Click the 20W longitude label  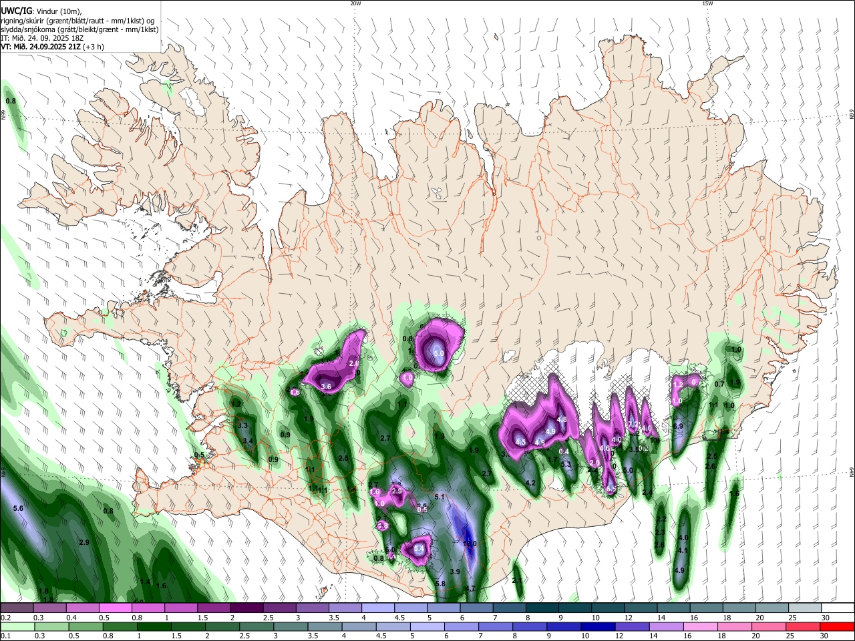coord(355,3)
